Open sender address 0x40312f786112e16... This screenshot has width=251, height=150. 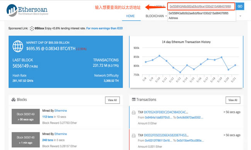pyautogui.click(x=158, y=140)
